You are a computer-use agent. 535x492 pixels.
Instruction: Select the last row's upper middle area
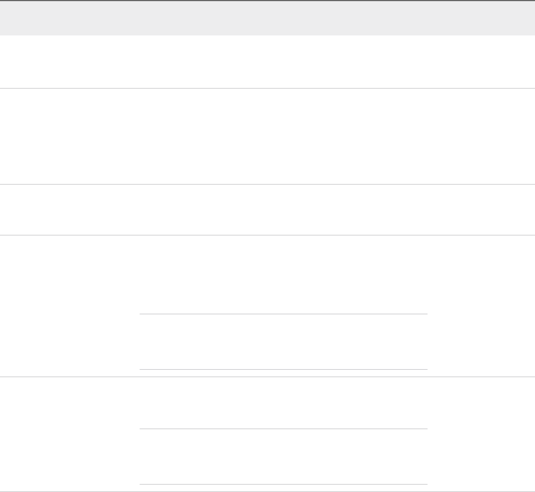pos(283,402)
